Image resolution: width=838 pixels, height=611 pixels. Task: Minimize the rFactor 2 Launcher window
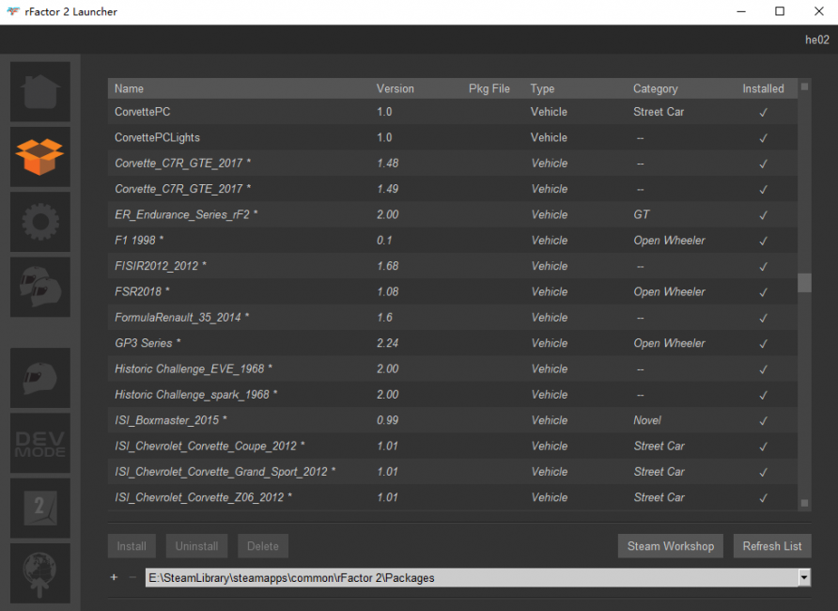740,11
